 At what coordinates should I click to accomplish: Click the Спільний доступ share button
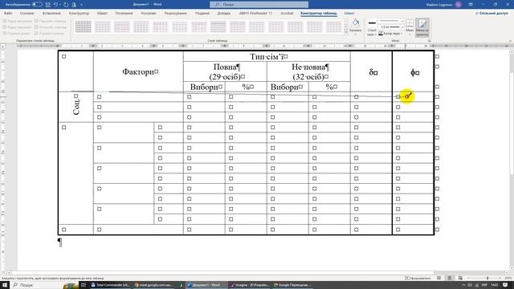coord(492,14)
